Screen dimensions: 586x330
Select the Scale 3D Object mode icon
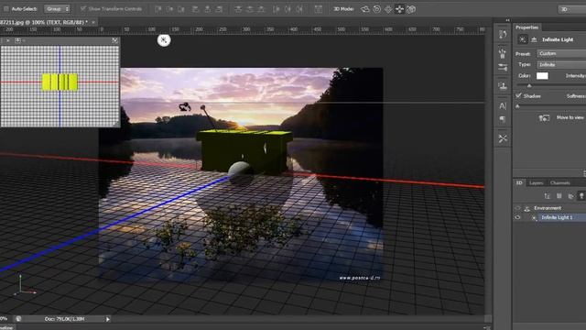pos(411,9)
